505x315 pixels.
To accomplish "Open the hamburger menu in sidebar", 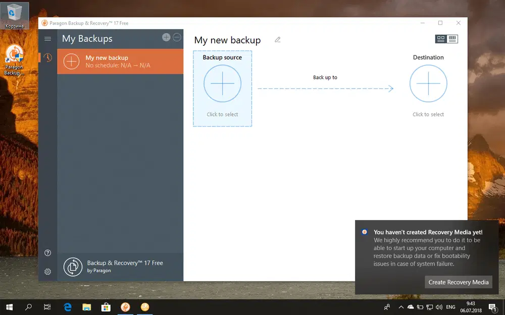I will 47,39.
